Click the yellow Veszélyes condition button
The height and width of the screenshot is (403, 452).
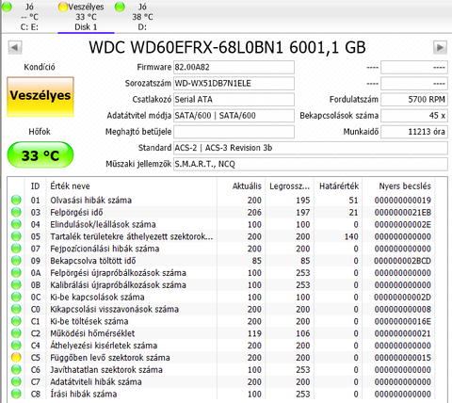click(x=40, y=97)
